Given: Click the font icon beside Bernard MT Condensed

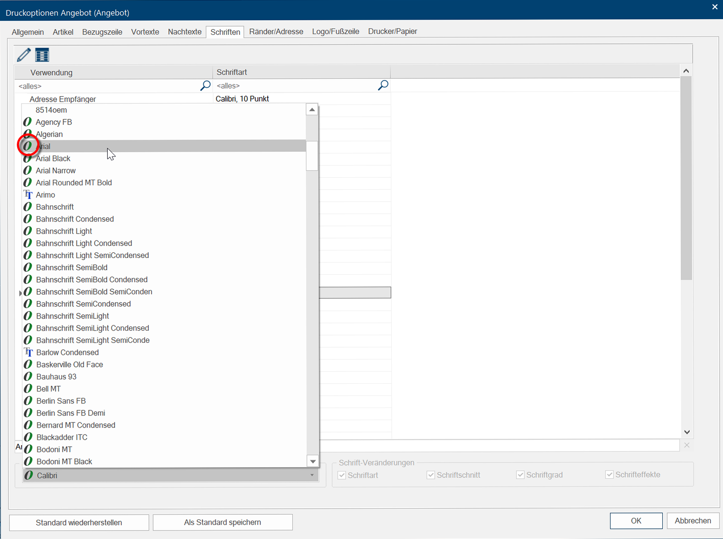Looking at the screenshot, I should coord(28,425).
